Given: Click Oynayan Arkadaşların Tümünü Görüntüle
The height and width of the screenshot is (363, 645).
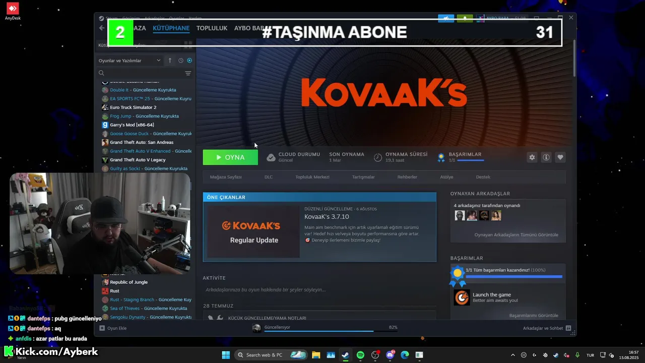Looking at the screenshot, I should (516, 235).
